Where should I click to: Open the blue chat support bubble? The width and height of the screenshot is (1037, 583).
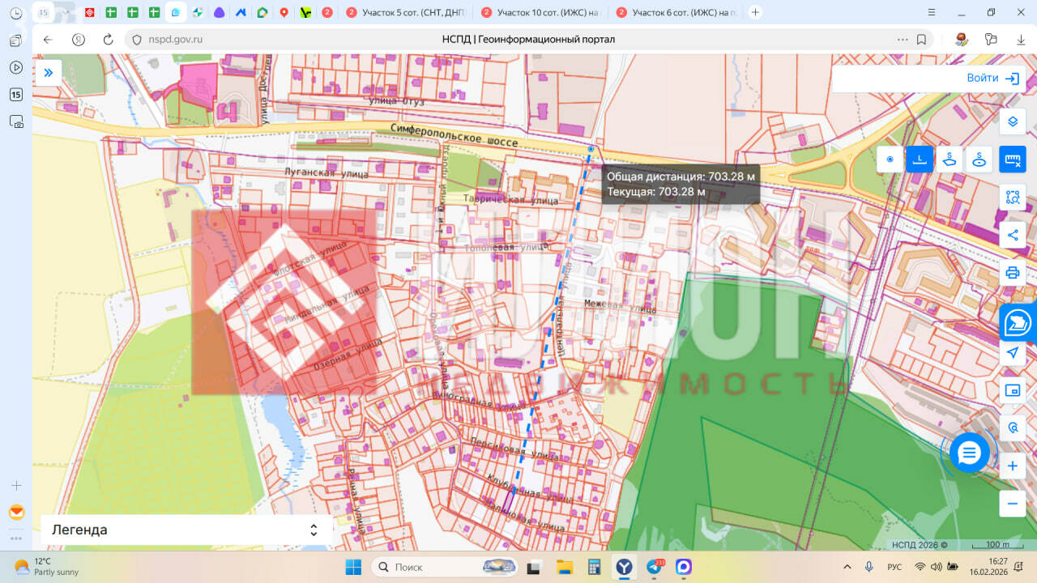point(969,453)
